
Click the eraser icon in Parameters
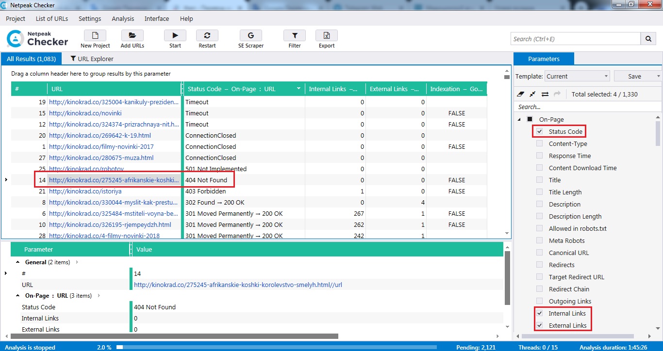521,94
